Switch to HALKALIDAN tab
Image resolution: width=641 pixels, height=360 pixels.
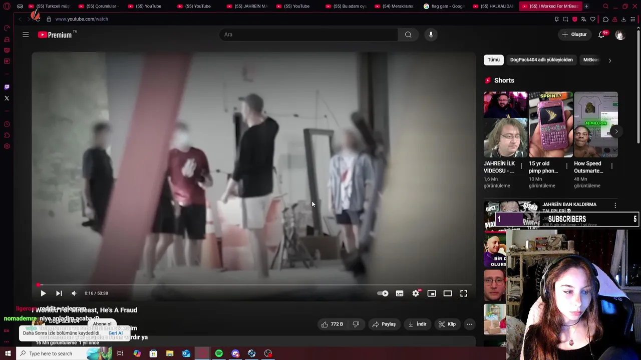click(x=494, y=6)
